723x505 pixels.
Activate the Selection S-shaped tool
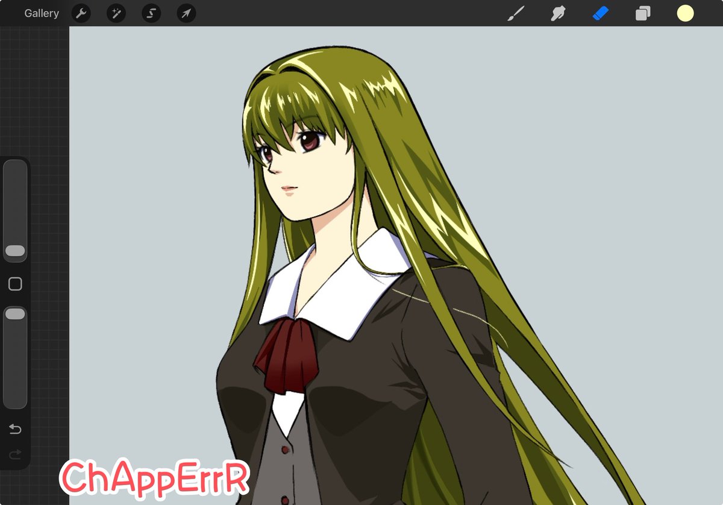click(151, 13)
